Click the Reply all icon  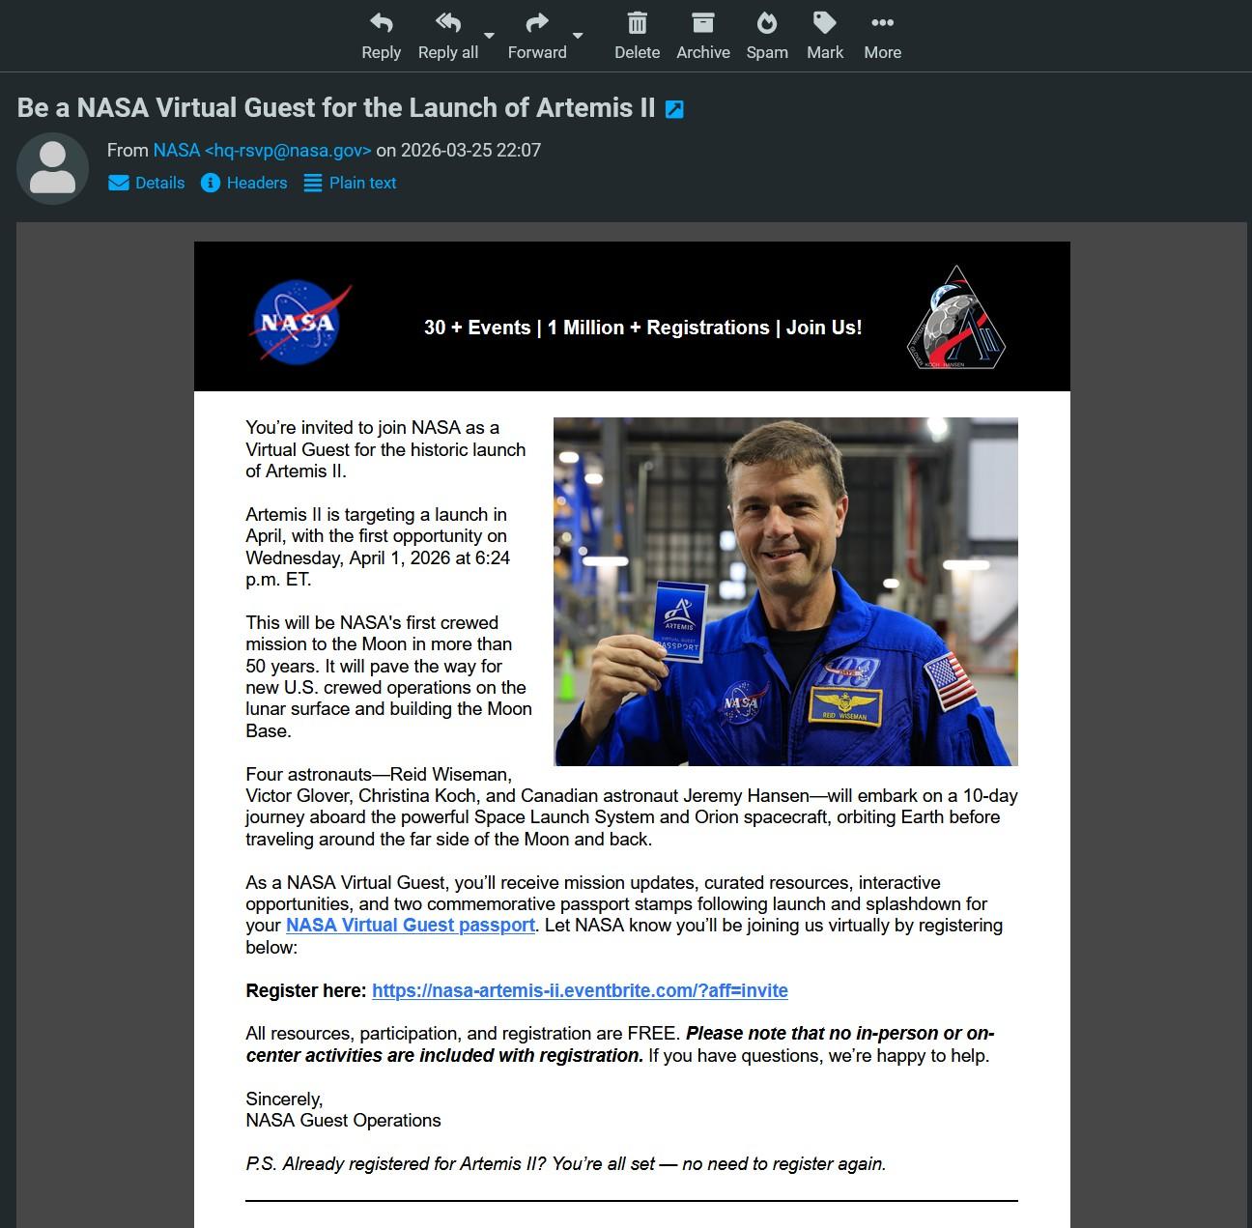coord(447,24)
